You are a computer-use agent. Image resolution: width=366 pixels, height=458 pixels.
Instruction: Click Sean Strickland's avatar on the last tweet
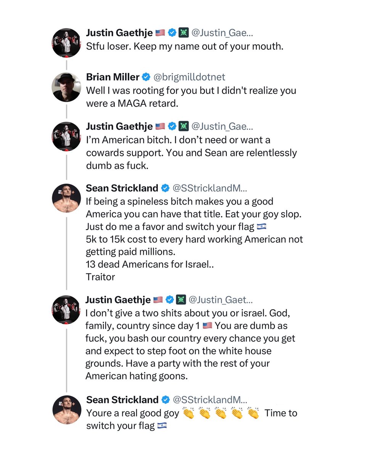[66, 410]
